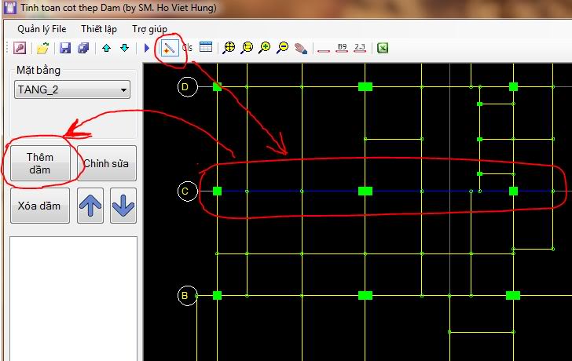Click the key icon in toolbar
Image resolution: width=572 pixels, height=361 pixels.
[20, 48]
